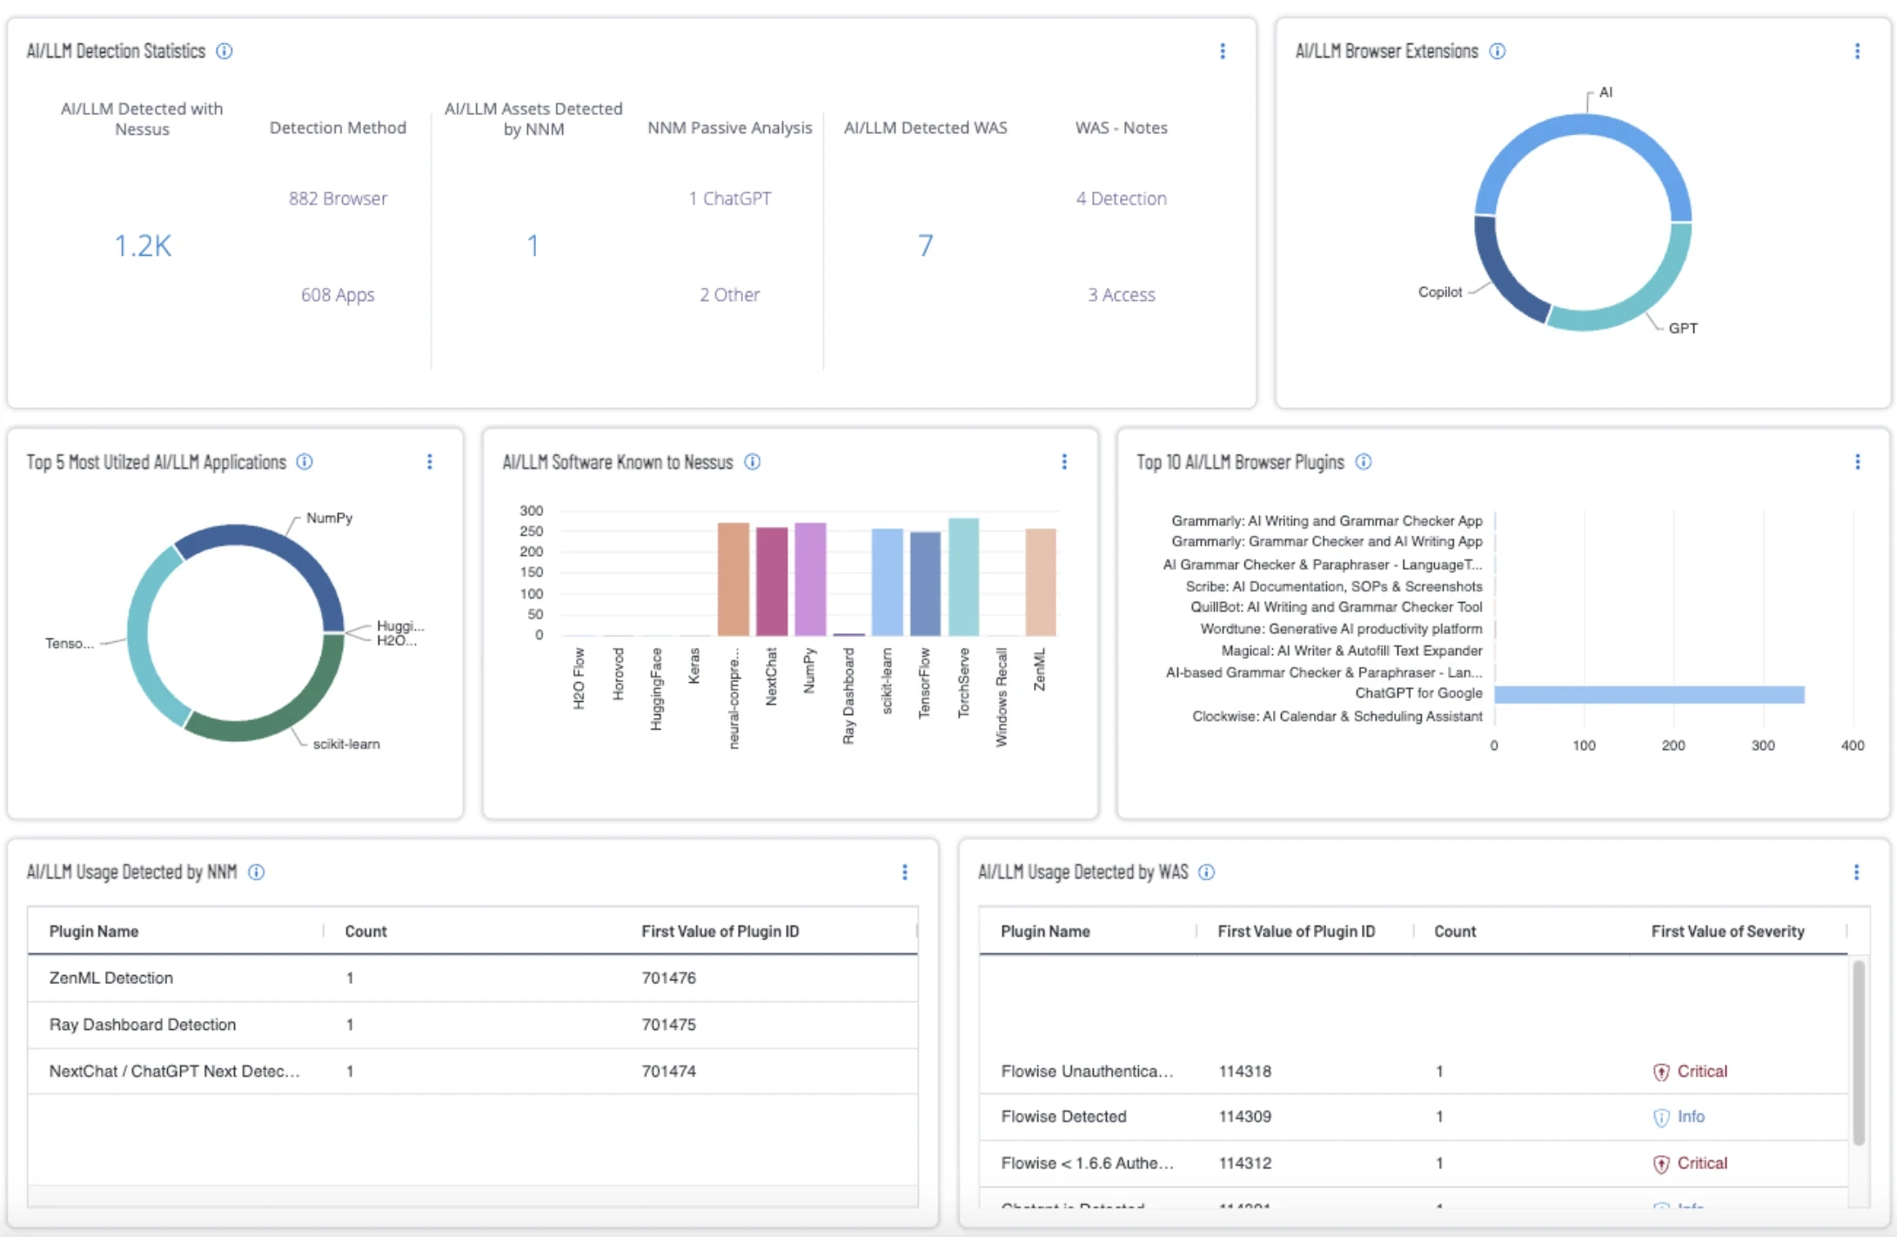Click info icon beside Top 5 Most Utilized Applications

[x=305, y=462]
